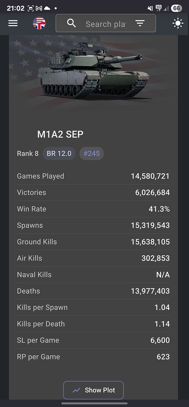189x407 pixels.
Task: Select the Games Played stat row
Action: [x=93, y=176]
